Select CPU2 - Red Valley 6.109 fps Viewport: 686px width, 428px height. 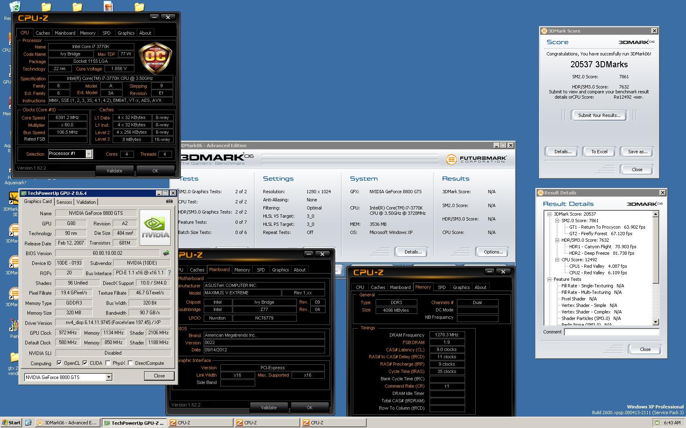pos(598,273)
